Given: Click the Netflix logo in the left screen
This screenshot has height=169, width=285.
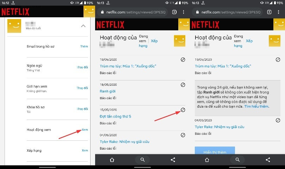Looking at the screenshot, I should [16, 12].
